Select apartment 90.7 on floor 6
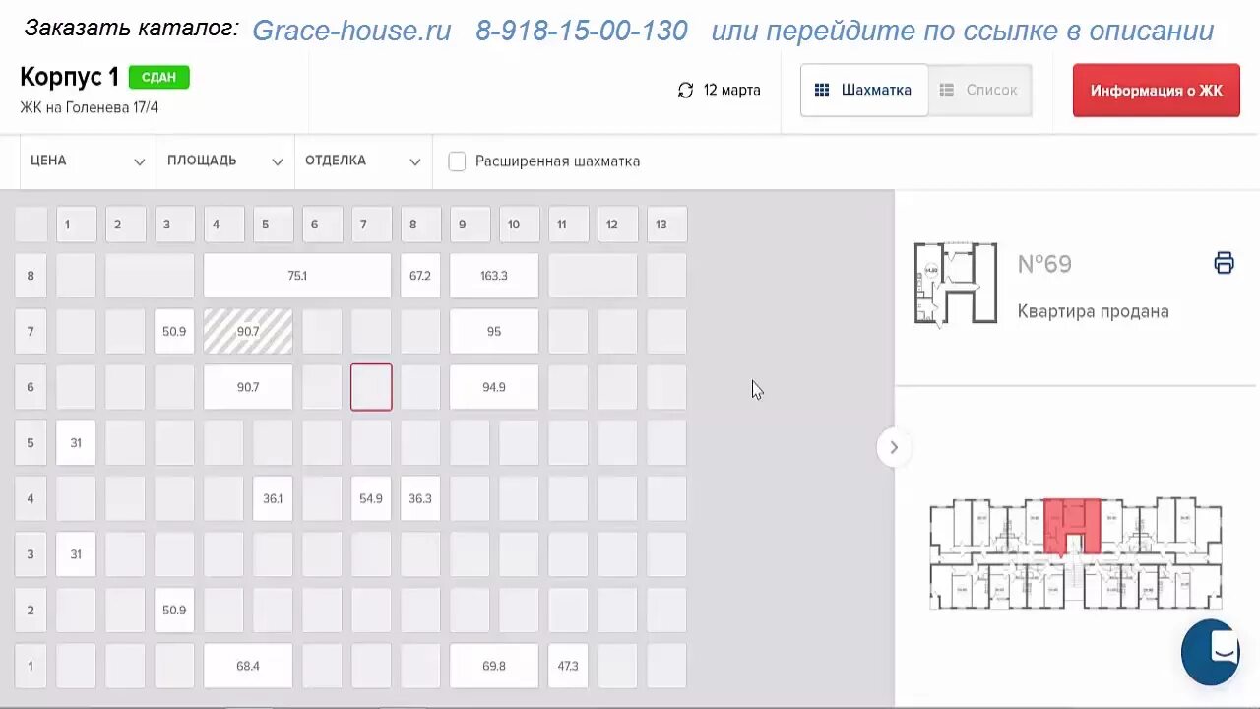Screen dimensions: 1260x709 point(248,387)
